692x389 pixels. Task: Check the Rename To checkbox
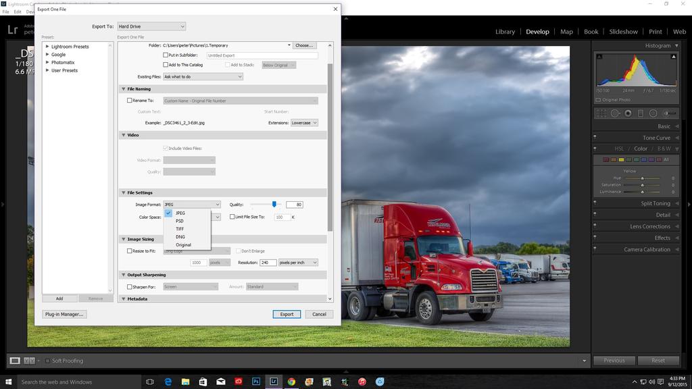coord(130,101)
